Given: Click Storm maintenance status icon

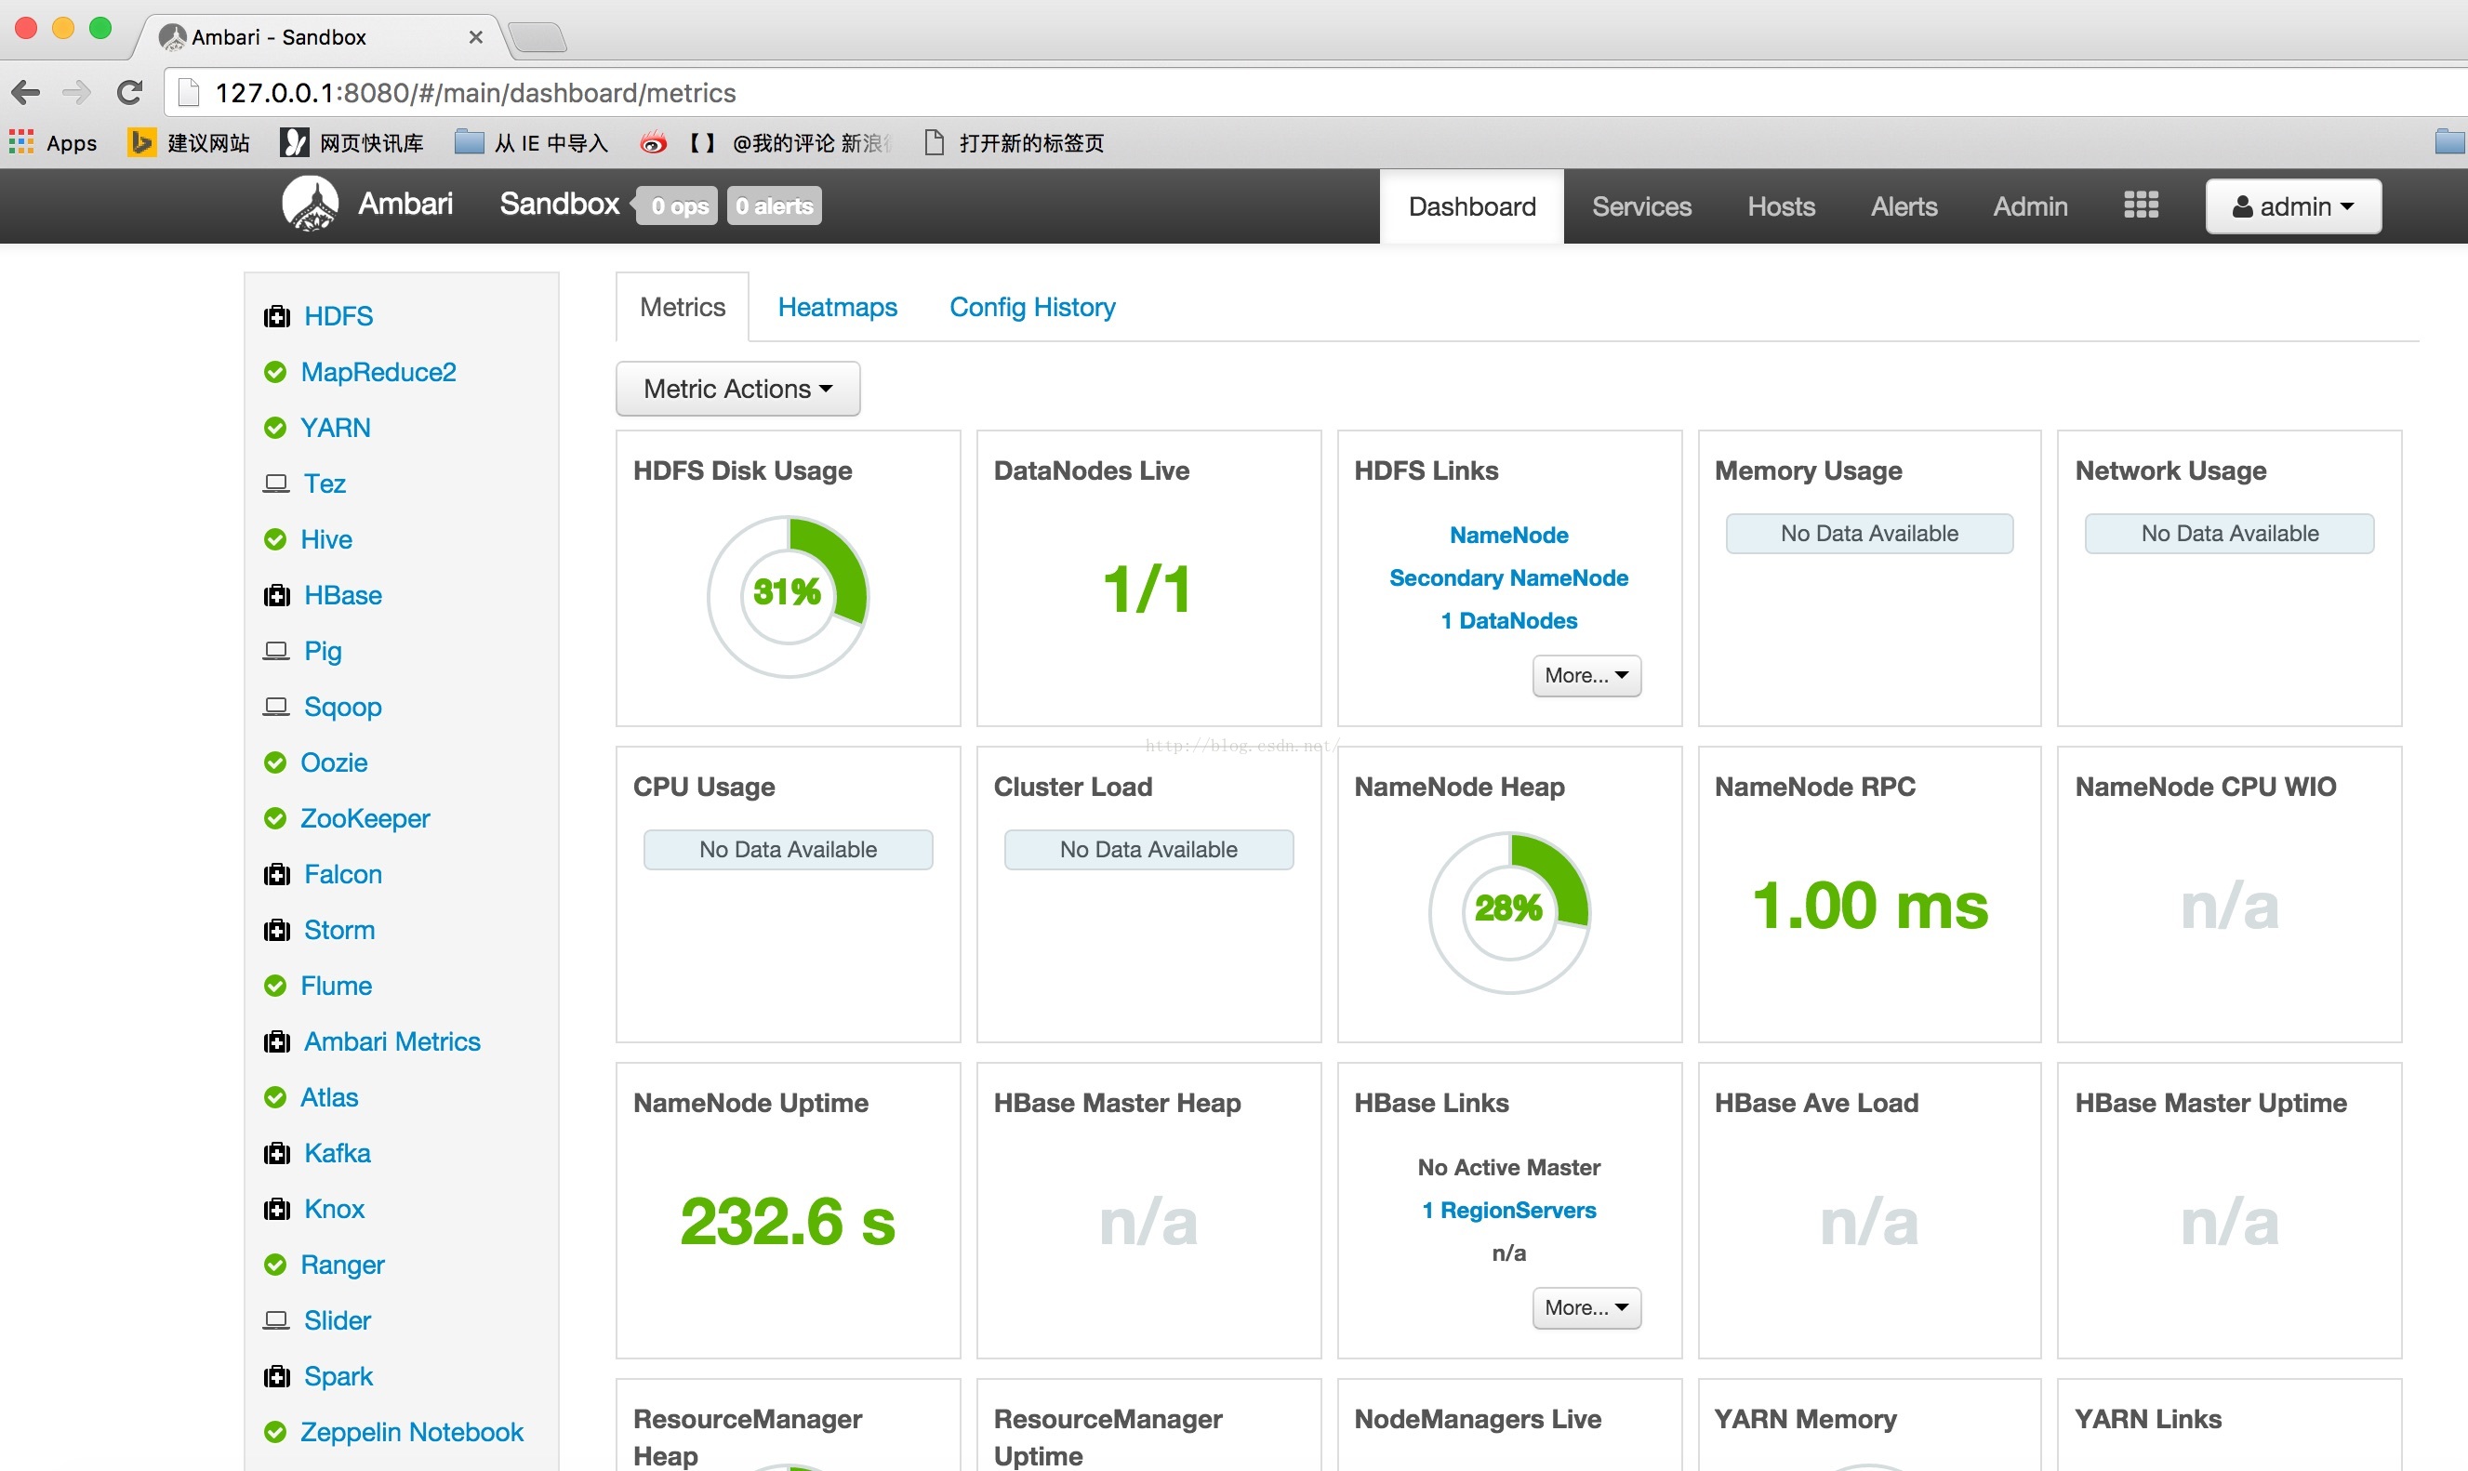Looking at the screenshot, I should click(x=276, y=930).
